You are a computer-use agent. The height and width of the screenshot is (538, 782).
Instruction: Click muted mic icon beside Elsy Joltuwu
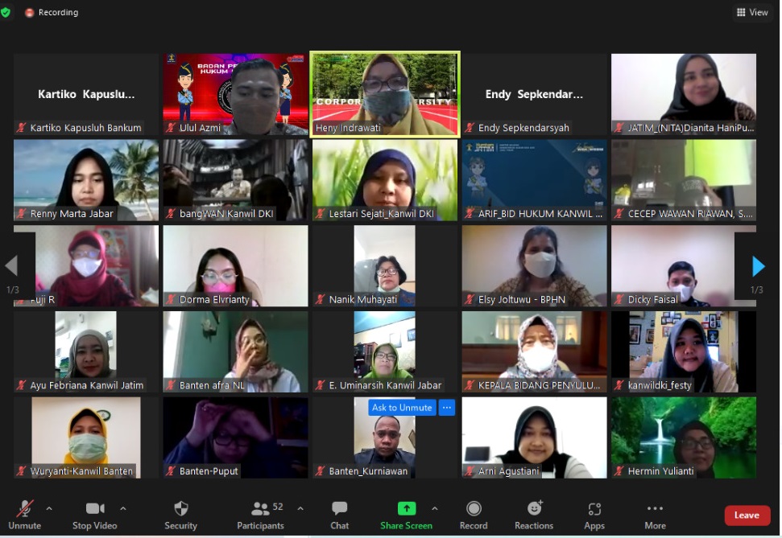pos(470,299)
